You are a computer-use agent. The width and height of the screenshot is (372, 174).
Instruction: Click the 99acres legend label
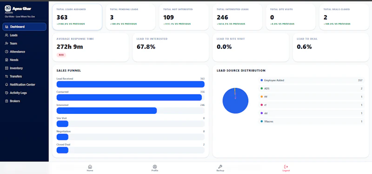(269, 121)
